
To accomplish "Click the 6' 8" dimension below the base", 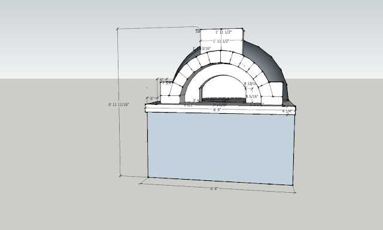I will pyautogui.click(x=214, y=189).
